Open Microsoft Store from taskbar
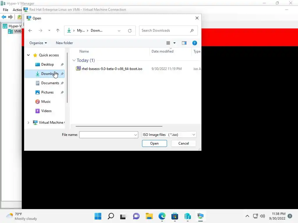The image size is (298, 223). pyautogui.click(x=175, y=216)
